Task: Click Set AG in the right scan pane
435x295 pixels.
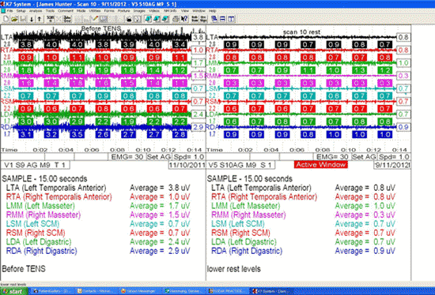Action: click(x=364, y=157)
